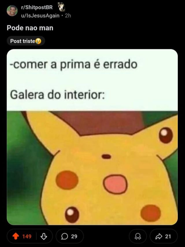This screenshot has width=185, height=247.
Task: Open the r/ShitpostBR subreddit link
Action: click(x=37, y=7)
